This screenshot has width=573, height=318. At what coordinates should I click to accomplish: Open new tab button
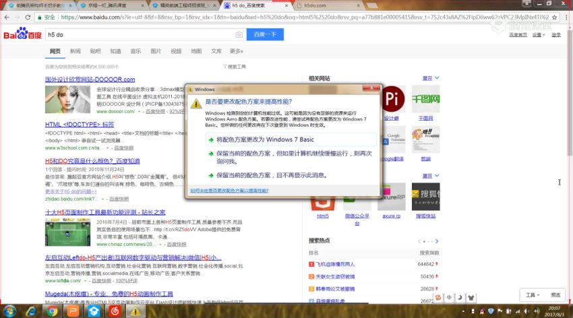coord(372,5)
